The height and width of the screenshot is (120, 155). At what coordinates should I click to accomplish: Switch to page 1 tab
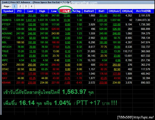coord(14,6)
